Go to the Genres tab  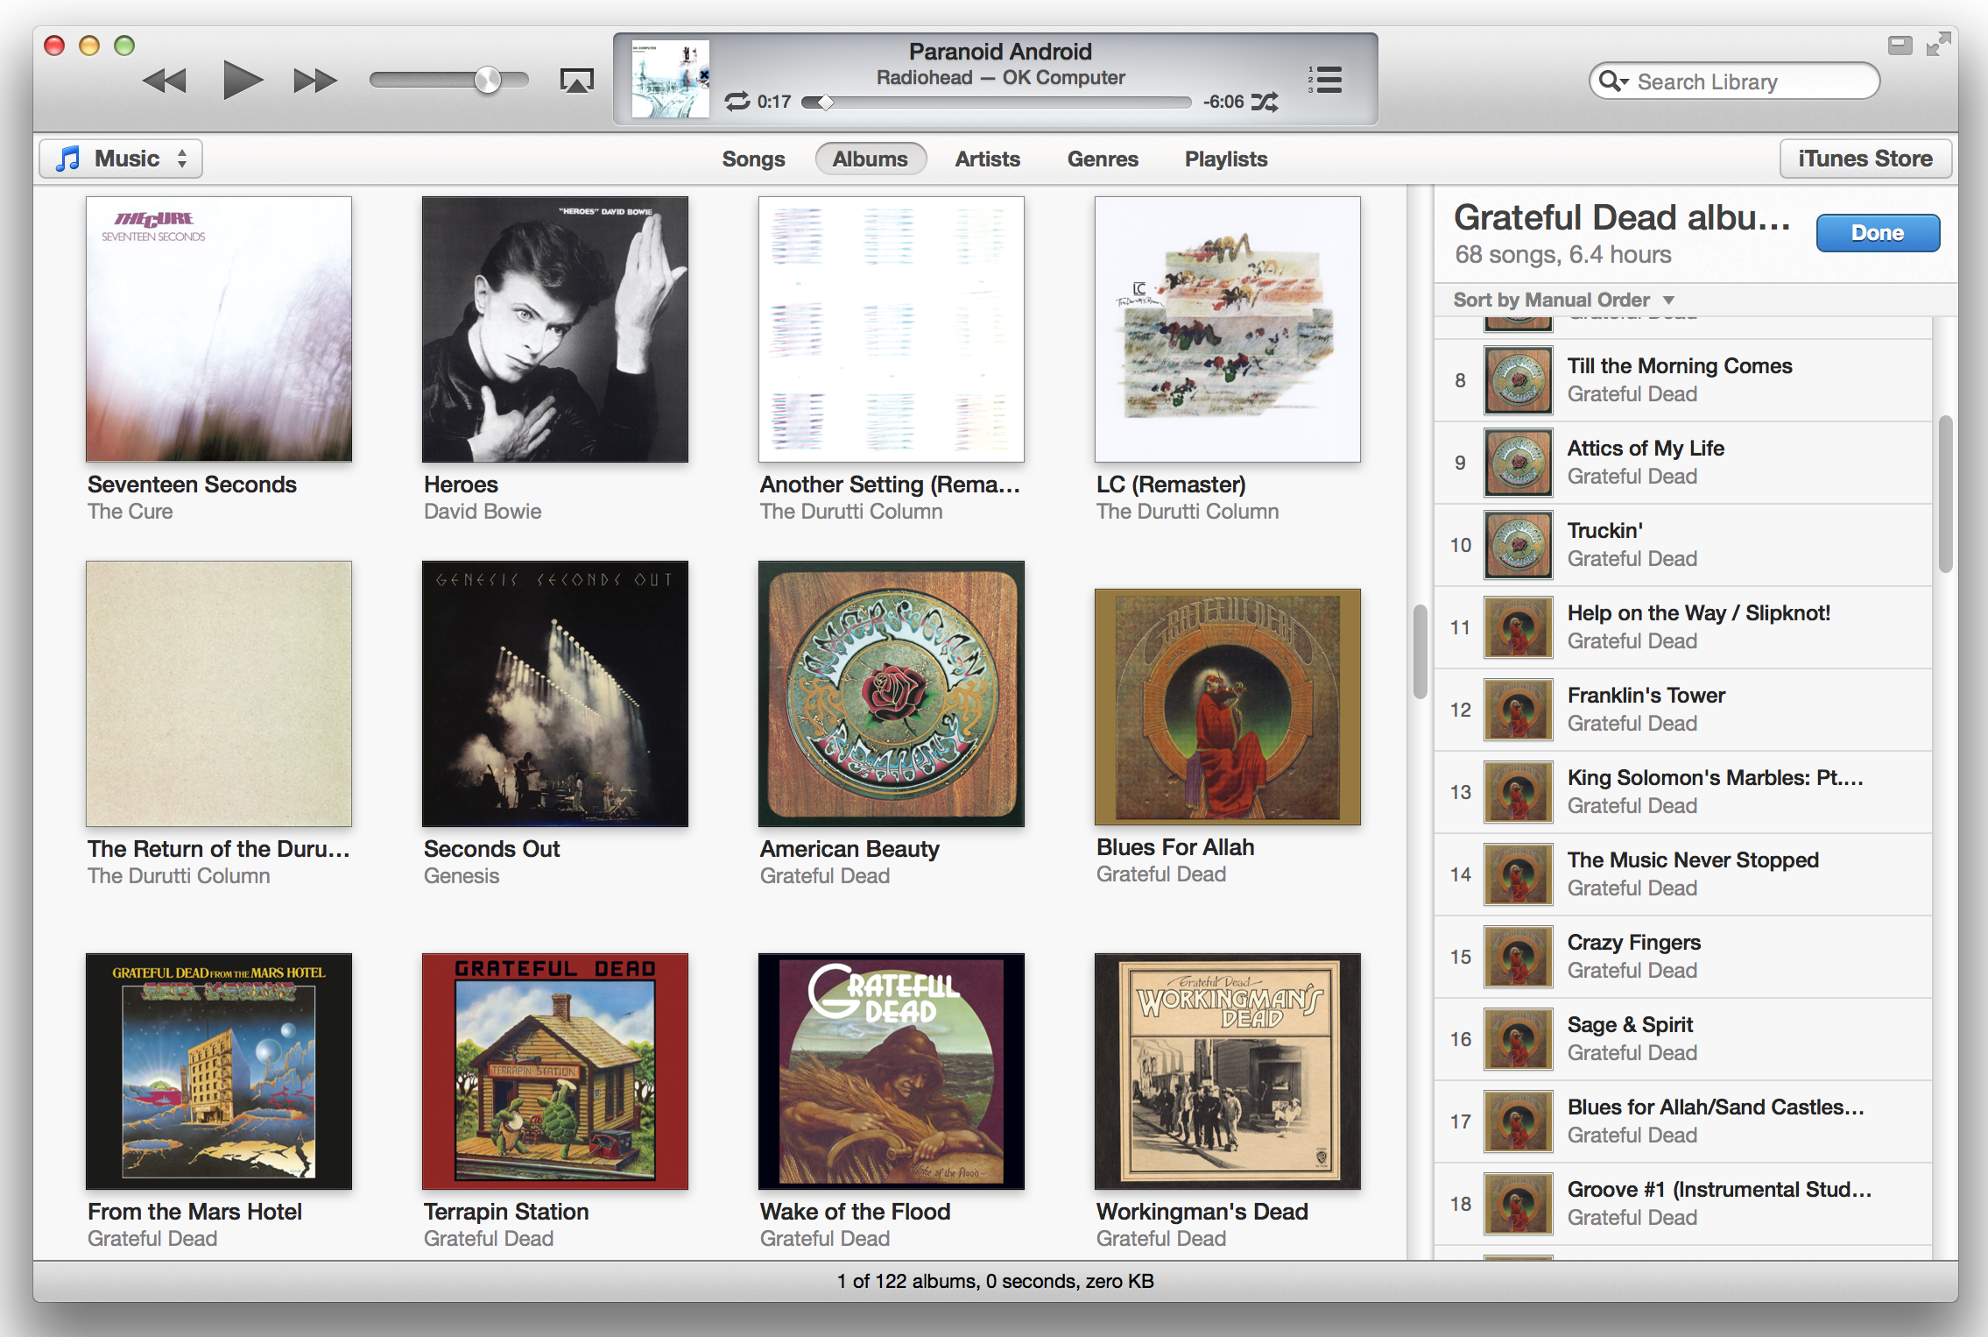click(x=1103, y=159)
